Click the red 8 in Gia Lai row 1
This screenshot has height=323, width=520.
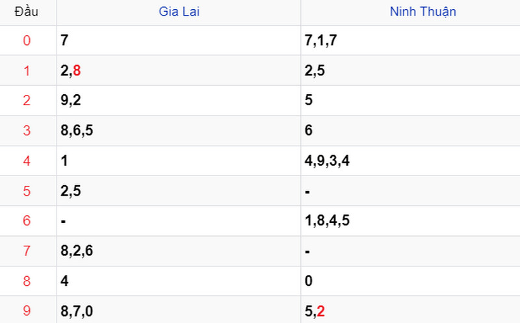pos(77,71)
